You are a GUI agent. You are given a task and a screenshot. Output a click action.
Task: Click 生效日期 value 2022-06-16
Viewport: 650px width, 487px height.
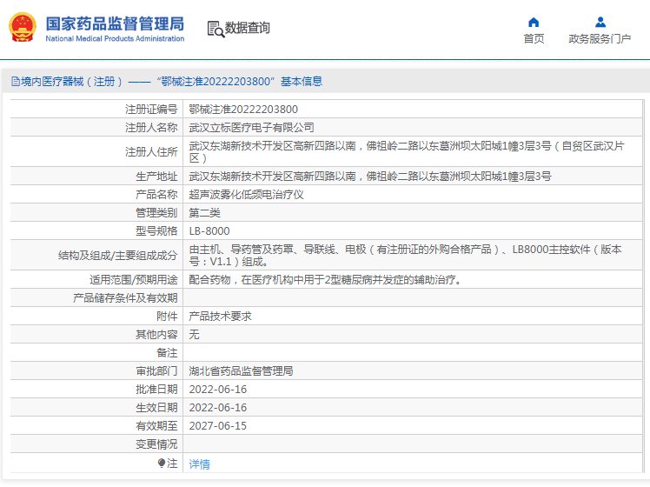coord(217,408)
